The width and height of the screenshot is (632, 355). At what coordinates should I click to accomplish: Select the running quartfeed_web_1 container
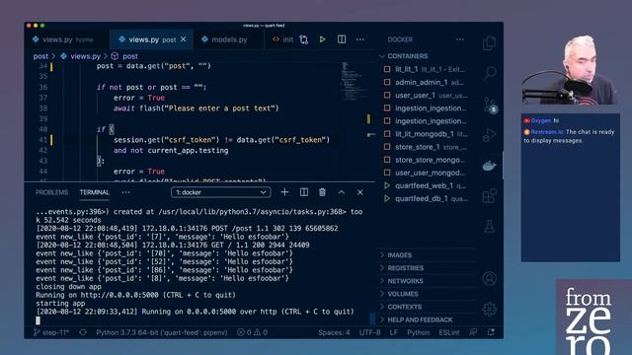[x=426, y=185]
